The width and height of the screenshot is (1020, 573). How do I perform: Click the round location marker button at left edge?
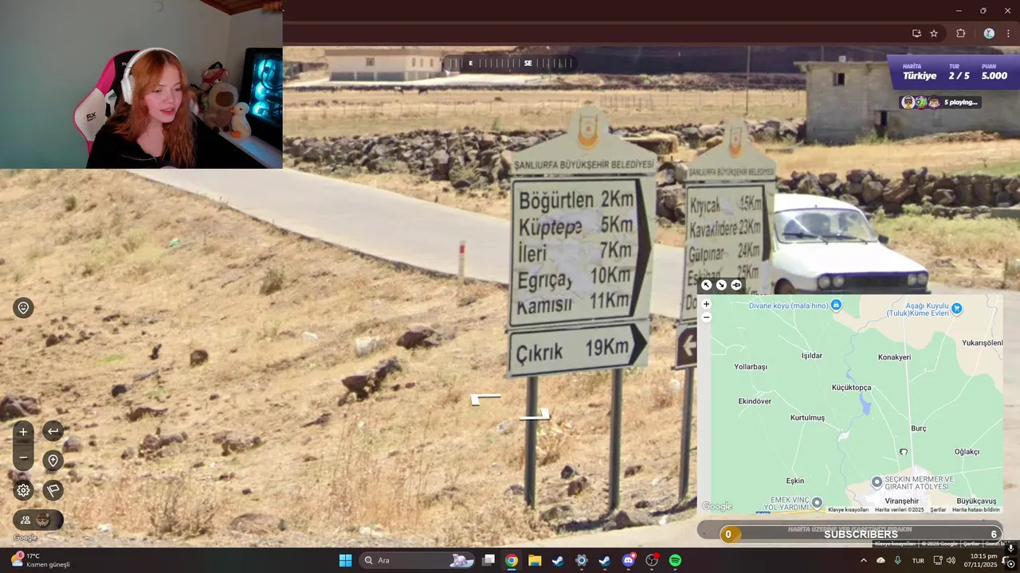[x=23, y=308]
